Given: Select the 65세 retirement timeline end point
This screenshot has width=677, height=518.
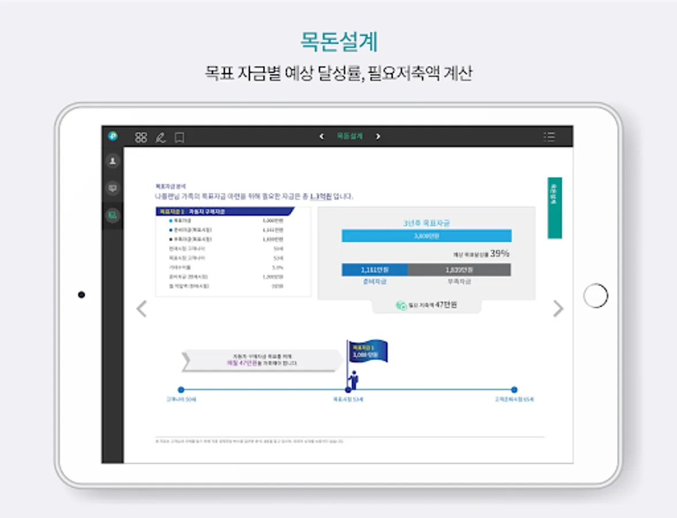Looking at the screenshot, I should 514,390.
